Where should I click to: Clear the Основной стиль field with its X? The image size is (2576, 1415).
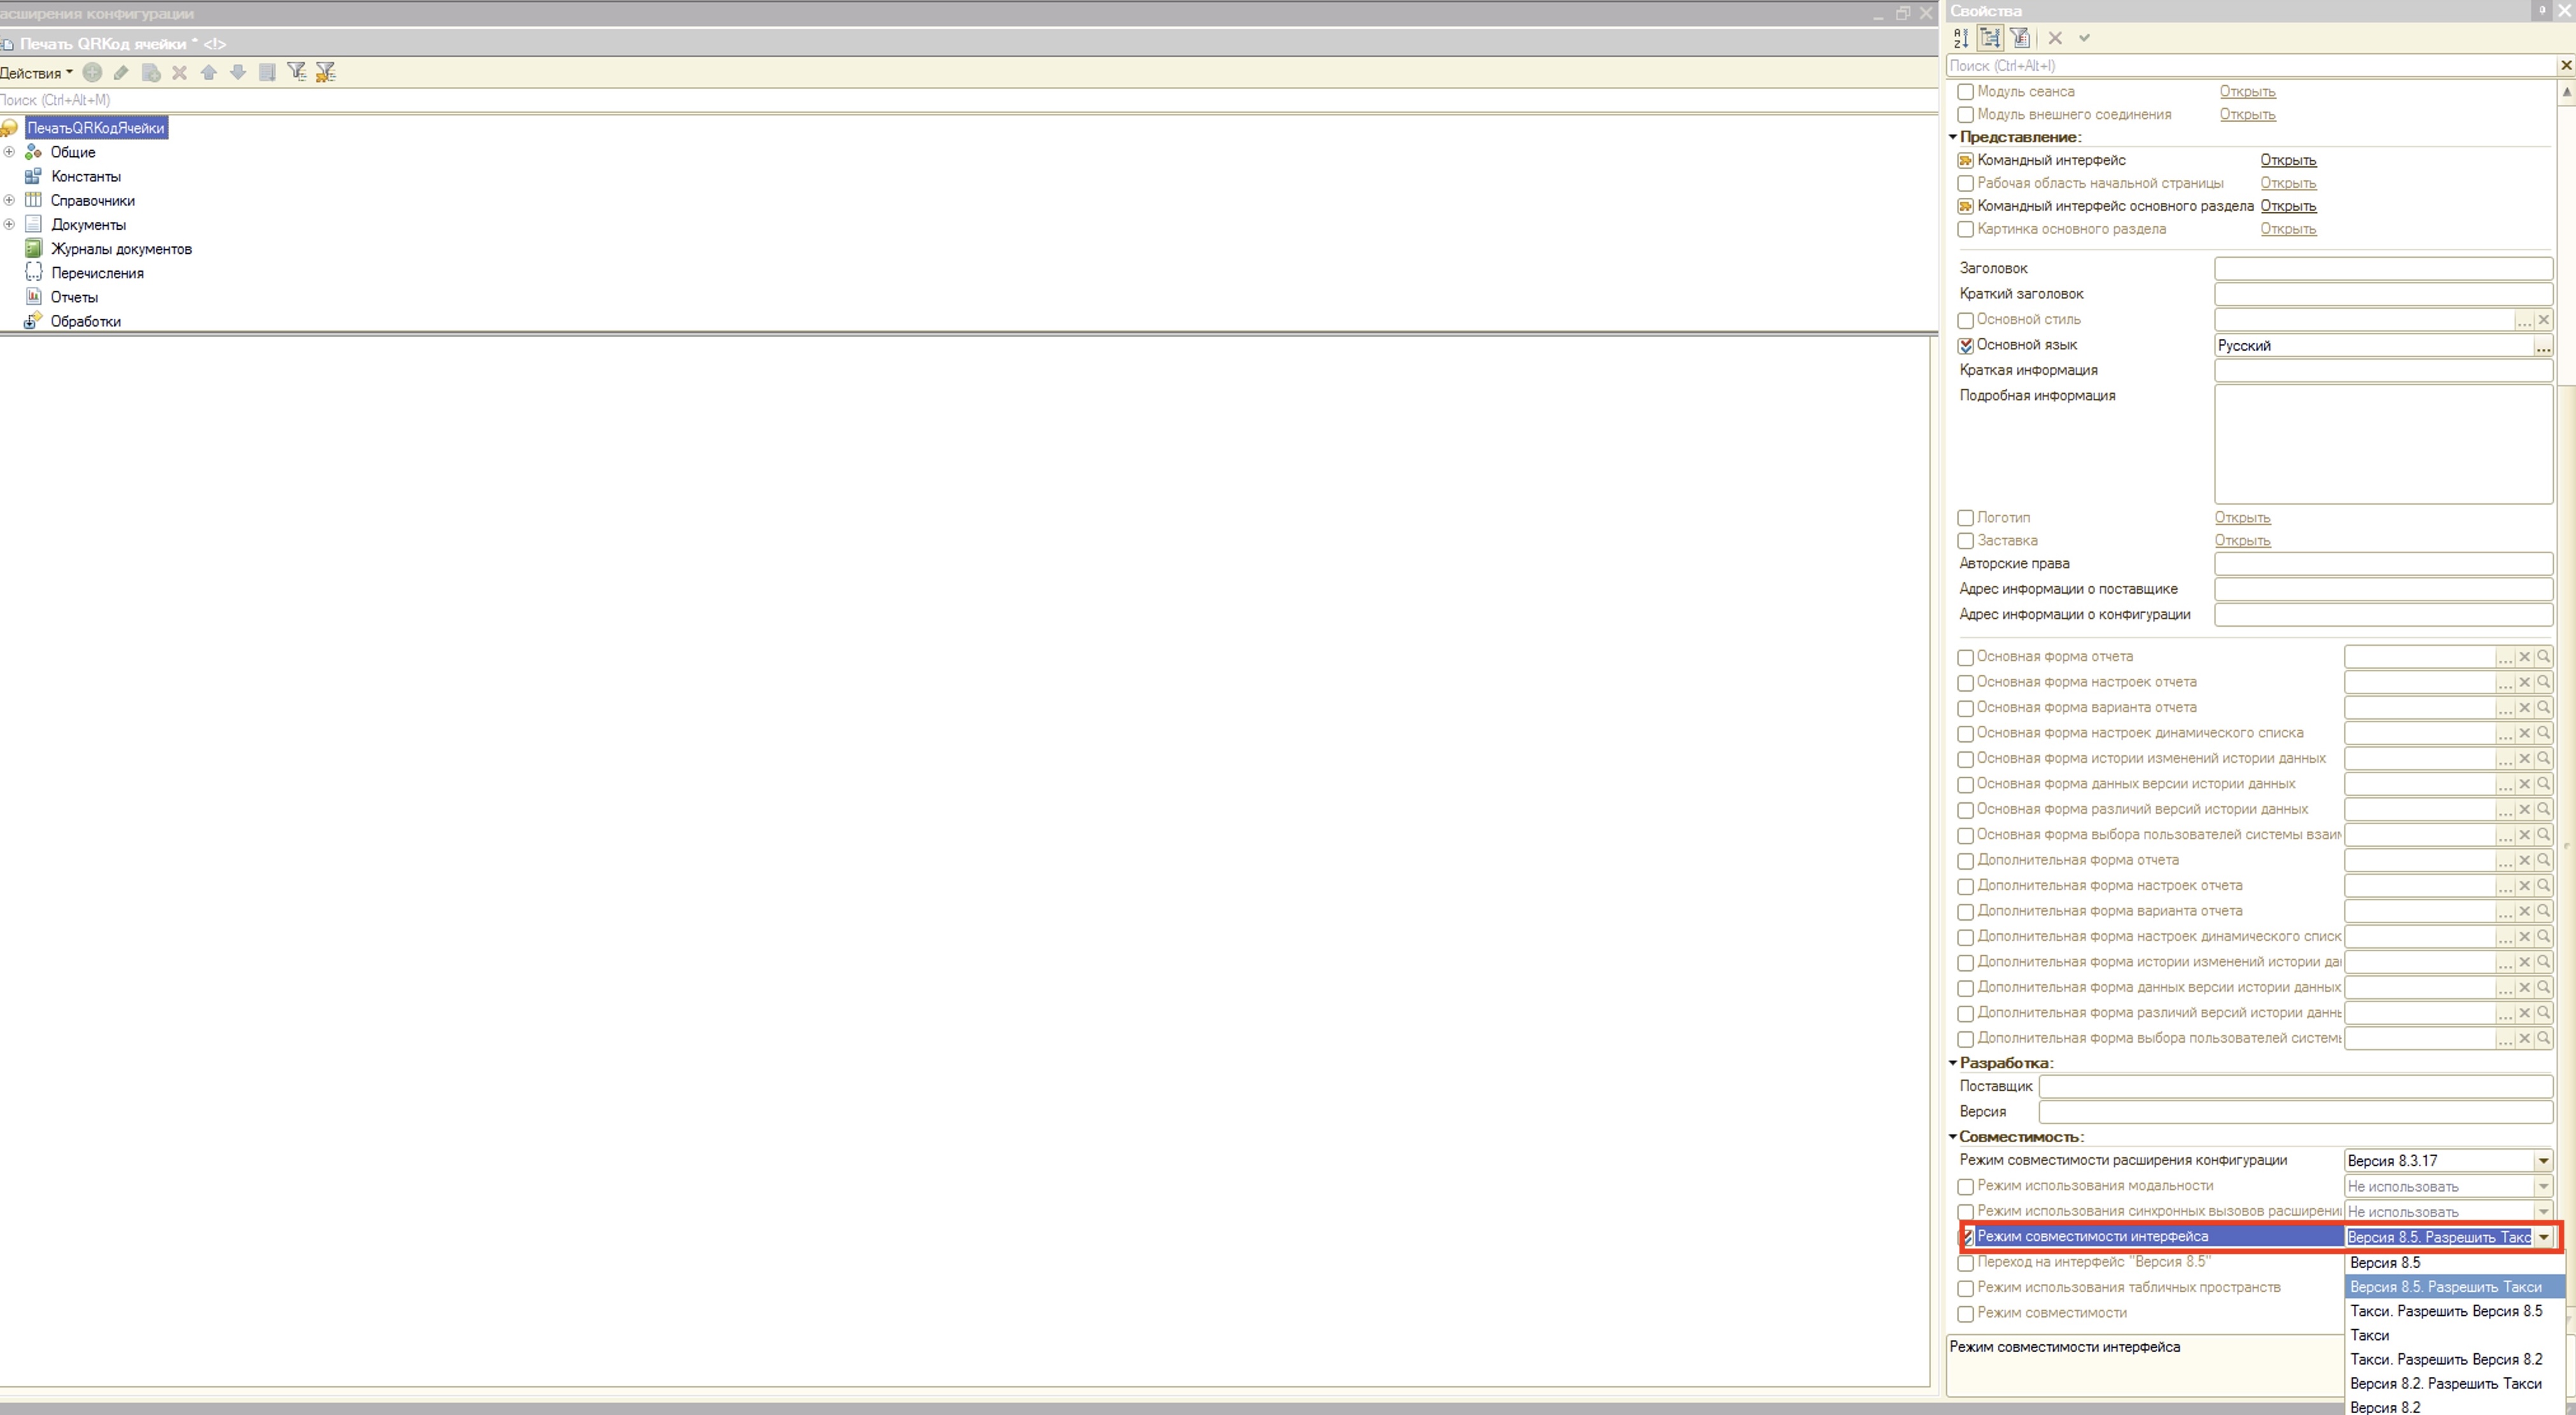[2543, 320]
